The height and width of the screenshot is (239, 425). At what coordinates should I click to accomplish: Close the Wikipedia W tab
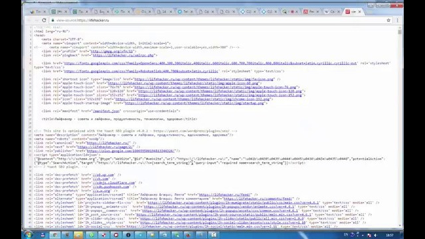(339, 12)
